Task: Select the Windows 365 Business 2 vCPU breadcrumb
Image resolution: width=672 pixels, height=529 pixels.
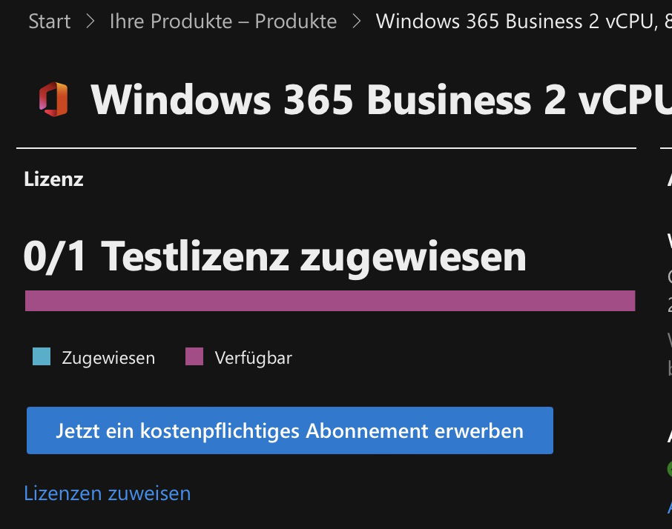Action: pyautogui.click(x=524, y=21)
